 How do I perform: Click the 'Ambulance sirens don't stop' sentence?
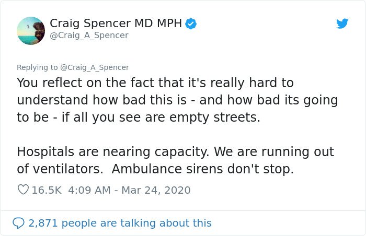pos(203,169)
